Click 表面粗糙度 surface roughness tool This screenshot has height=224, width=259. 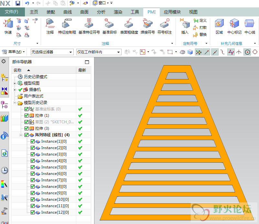pos(129,26)
